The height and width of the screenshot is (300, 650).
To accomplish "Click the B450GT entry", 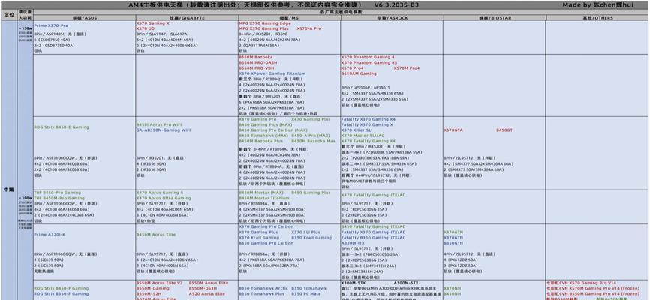I will tap(504, 130).
